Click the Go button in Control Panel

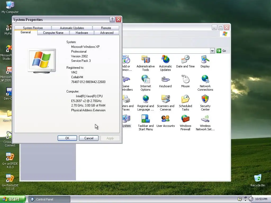(x=222, y=51)
